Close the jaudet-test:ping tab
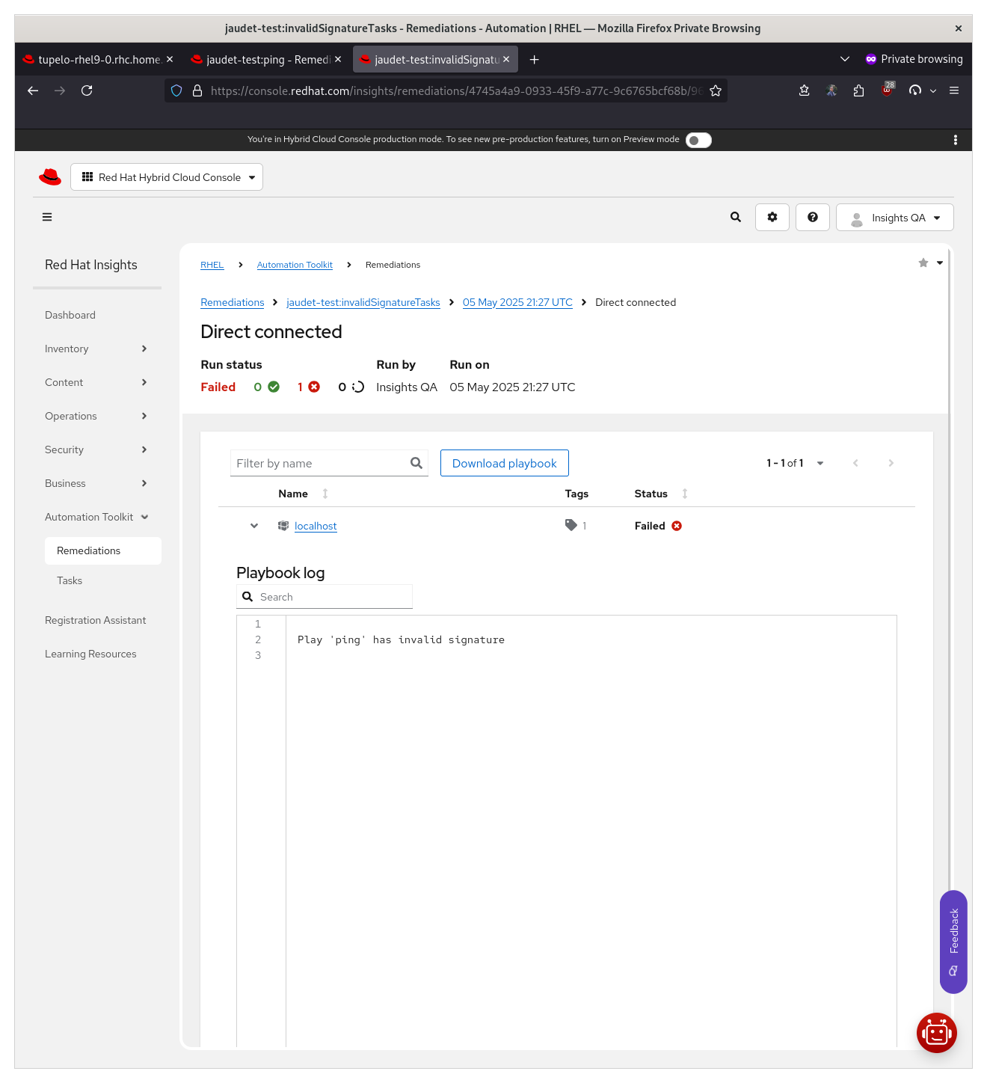This screenshot has height=1083, width=987. (338, 59)
